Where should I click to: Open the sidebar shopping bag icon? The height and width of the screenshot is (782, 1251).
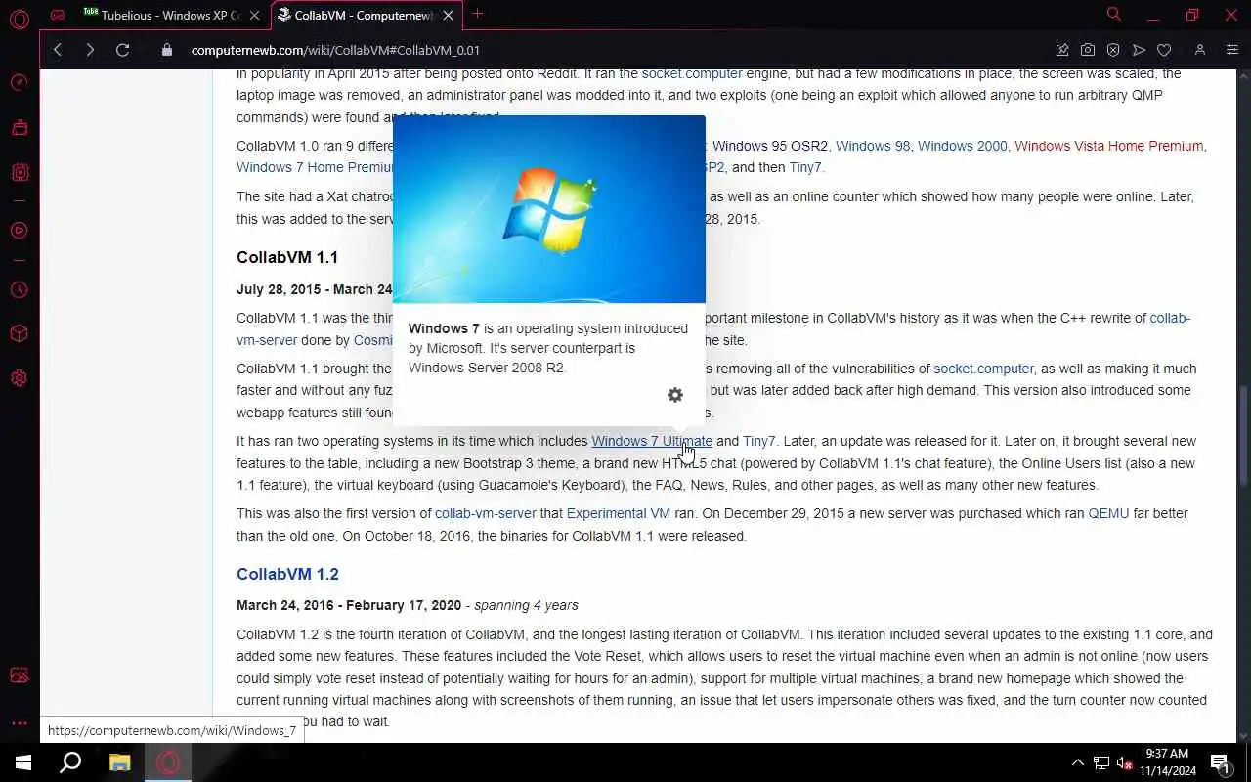tap(19, 127)
